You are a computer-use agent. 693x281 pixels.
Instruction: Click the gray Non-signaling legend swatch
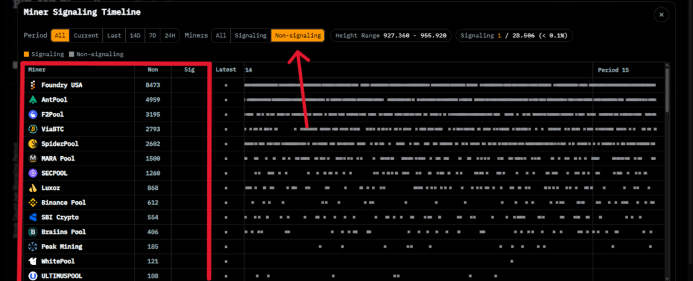[x=72, y=54]
